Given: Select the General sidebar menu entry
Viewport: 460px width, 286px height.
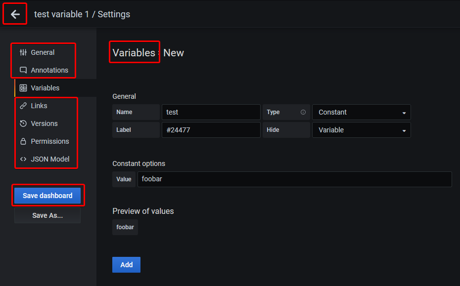Looking at the screenshot, I should (x=43, y=52).
